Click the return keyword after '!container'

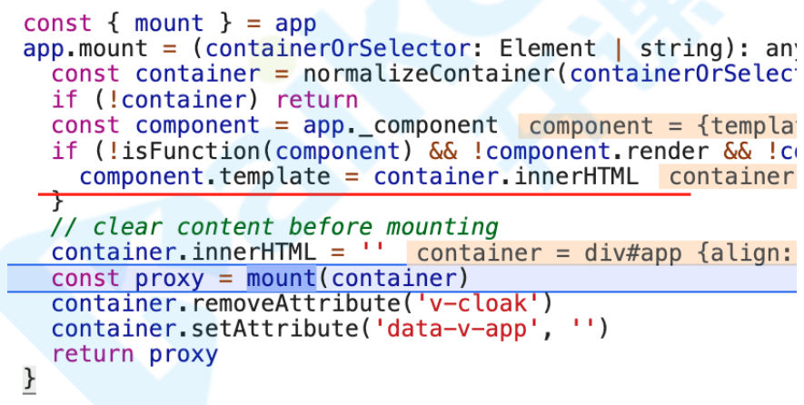coord(317,100)
